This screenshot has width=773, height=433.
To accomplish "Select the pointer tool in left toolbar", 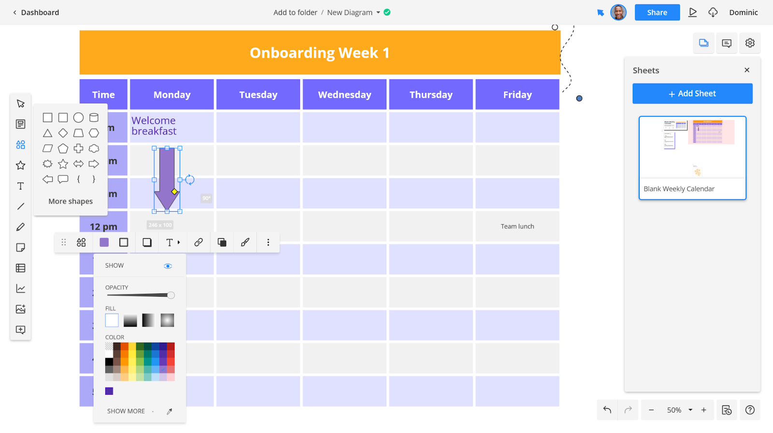I will click(x=20, y=104).
